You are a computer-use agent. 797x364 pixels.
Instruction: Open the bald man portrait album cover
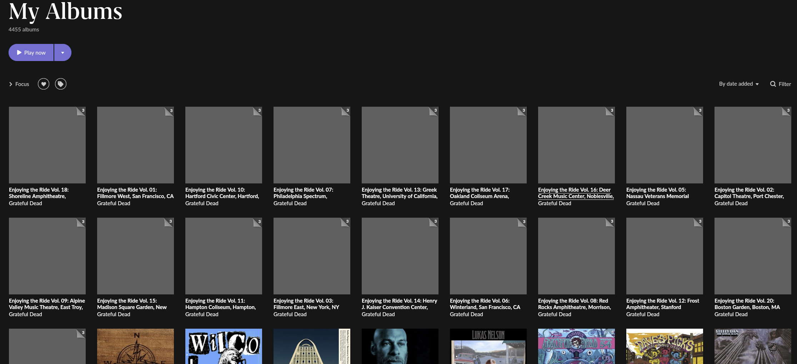tap(400, 346)
